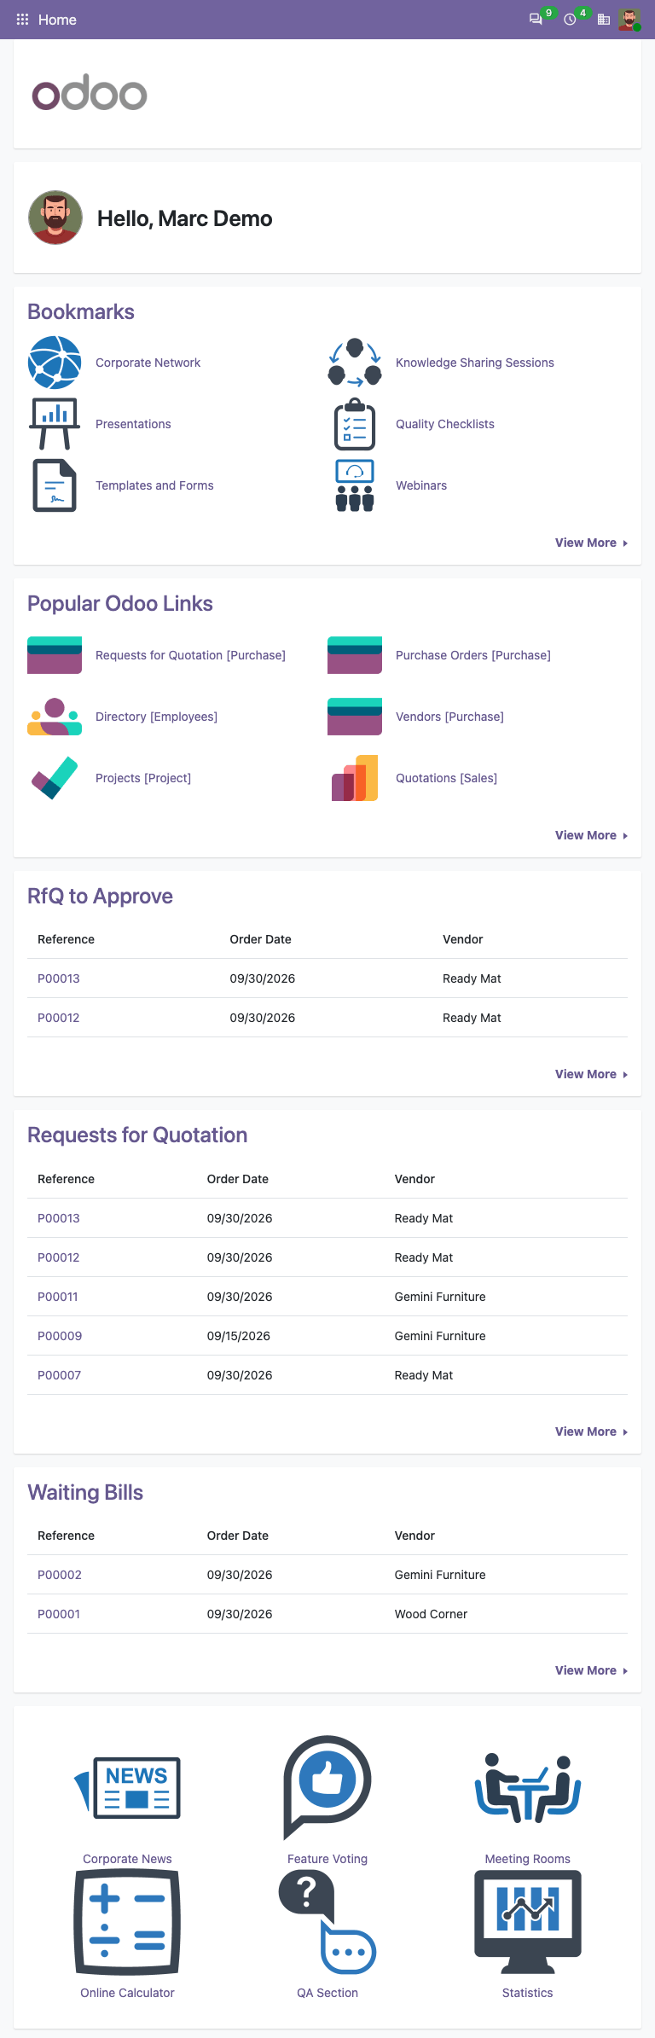Open Projects [Project] link
Viewport: 655px width, 2038px height.
pos(143,778)
